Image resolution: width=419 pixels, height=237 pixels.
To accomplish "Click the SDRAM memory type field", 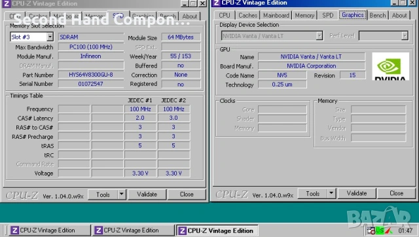I will click(x=91, y=37).
